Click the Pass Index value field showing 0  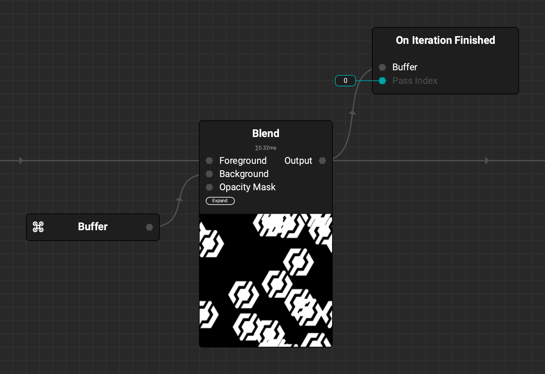coord(345,81)
